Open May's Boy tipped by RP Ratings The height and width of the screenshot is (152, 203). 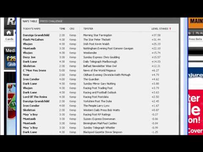[30, 114]
